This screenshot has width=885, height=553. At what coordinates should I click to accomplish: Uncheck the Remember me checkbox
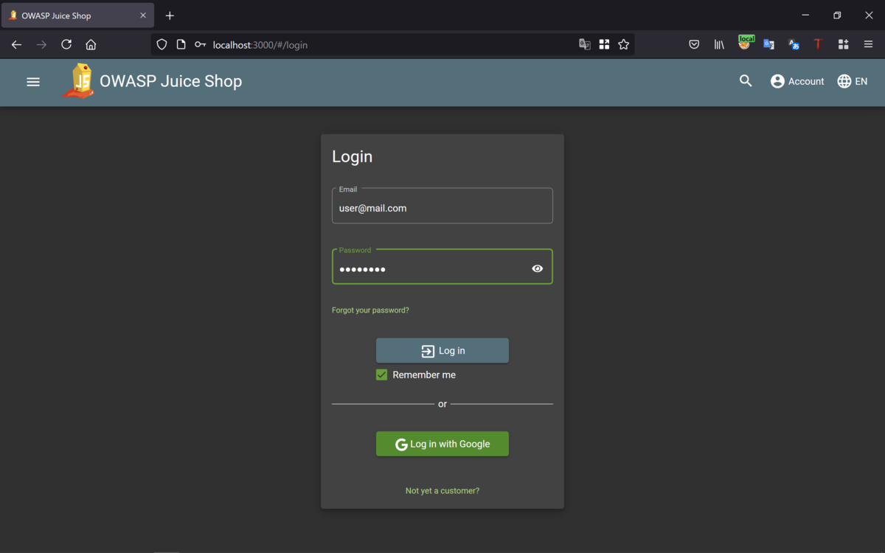pos(381,375)
